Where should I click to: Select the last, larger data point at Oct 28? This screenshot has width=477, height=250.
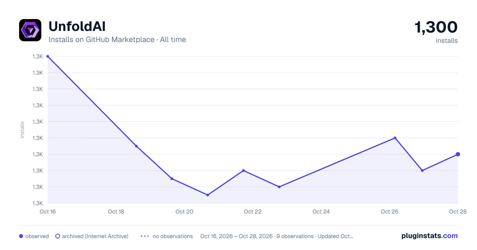458,154
